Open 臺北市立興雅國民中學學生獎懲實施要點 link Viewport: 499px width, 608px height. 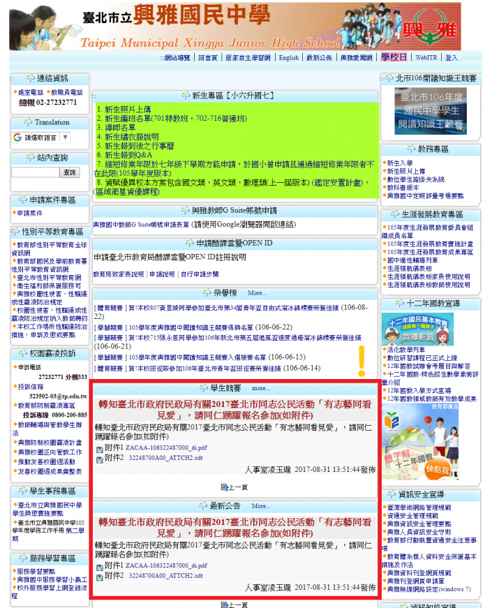point(47,509)
